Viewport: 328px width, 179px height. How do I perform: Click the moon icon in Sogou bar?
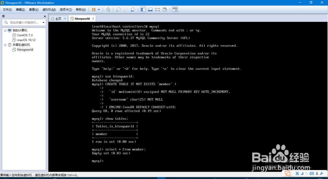pyautogui.click(x=302, y=173)
